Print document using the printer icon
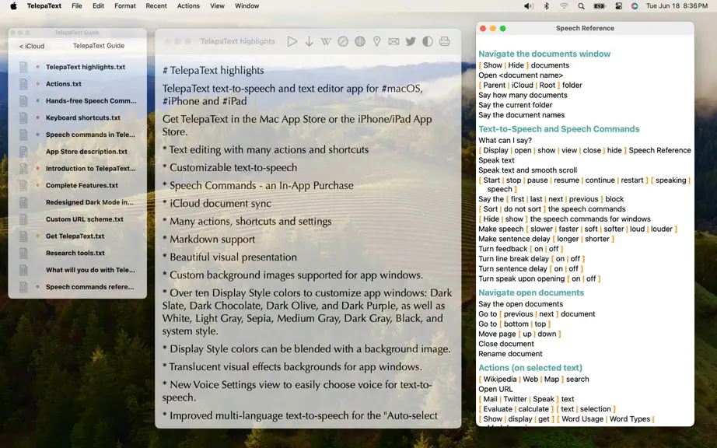This screenshot has height=448, width=717. tap(445, 41)
